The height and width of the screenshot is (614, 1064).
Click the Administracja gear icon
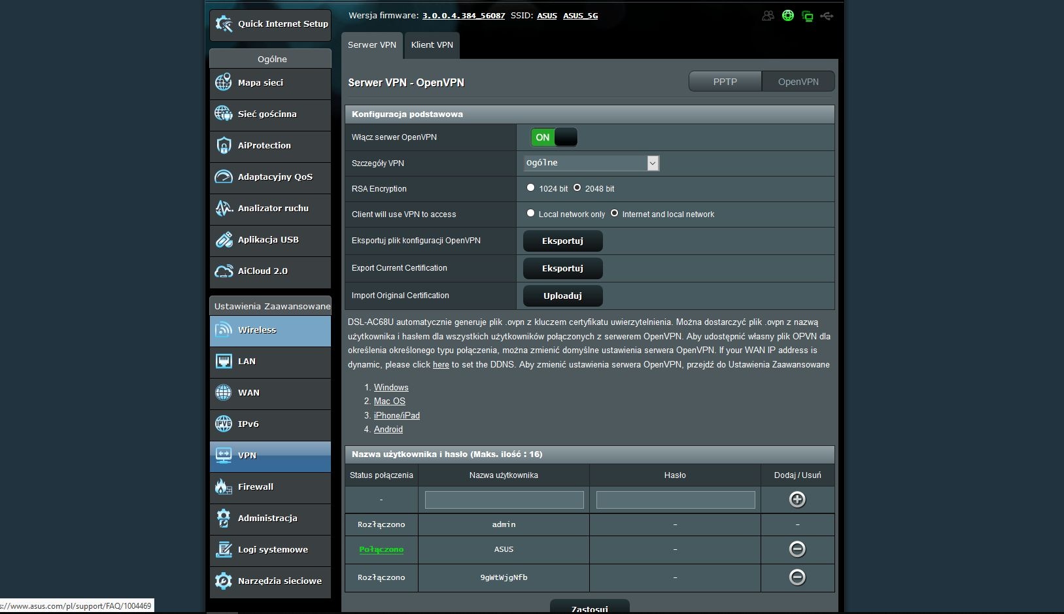point(224,518)
